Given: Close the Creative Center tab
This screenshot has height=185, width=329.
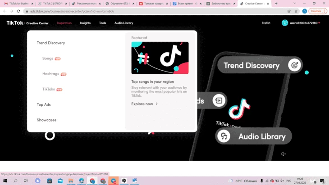Looking at the screenshot, I should coord(268,4).
